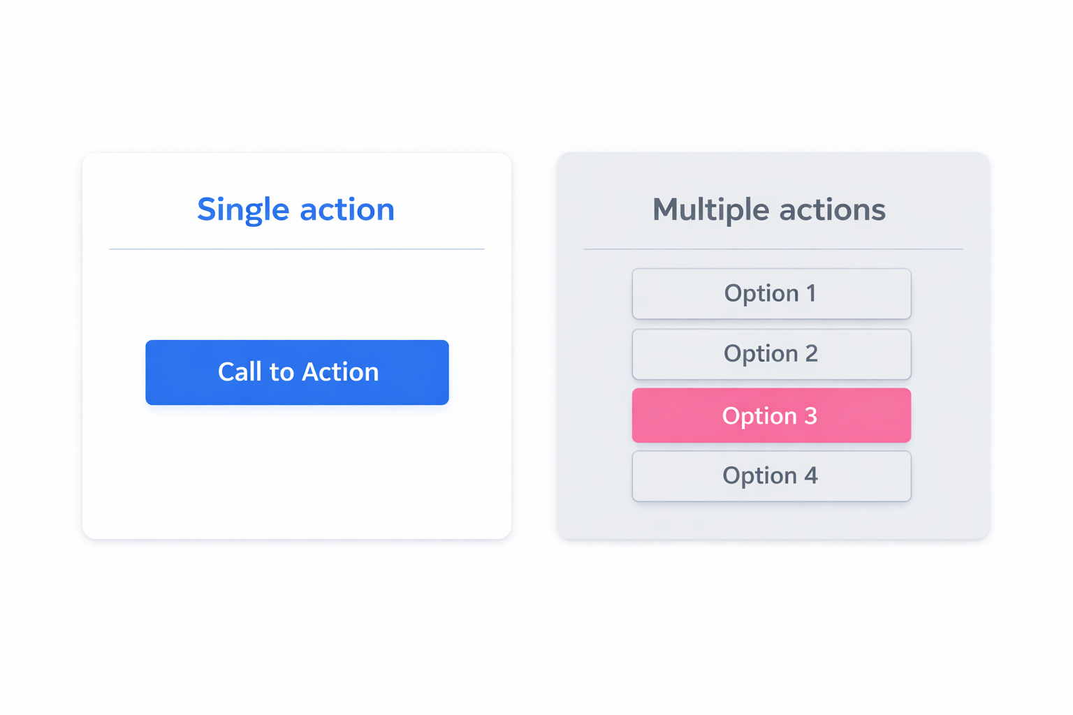Choose the first option in the list

coord(771,293)
